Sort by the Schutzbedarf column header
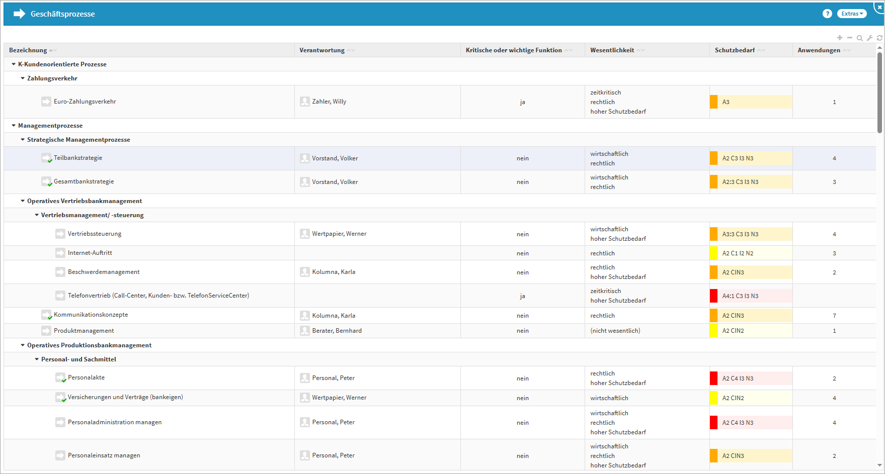885x474 pixels. [735, 50]
